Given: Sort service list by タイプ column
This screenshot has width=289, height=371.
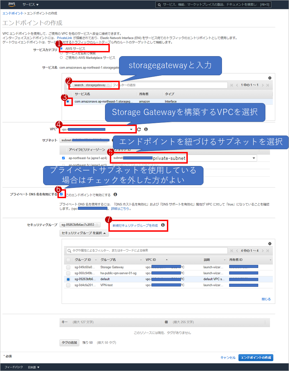Looking at the screenshot, I should point(170,94).
